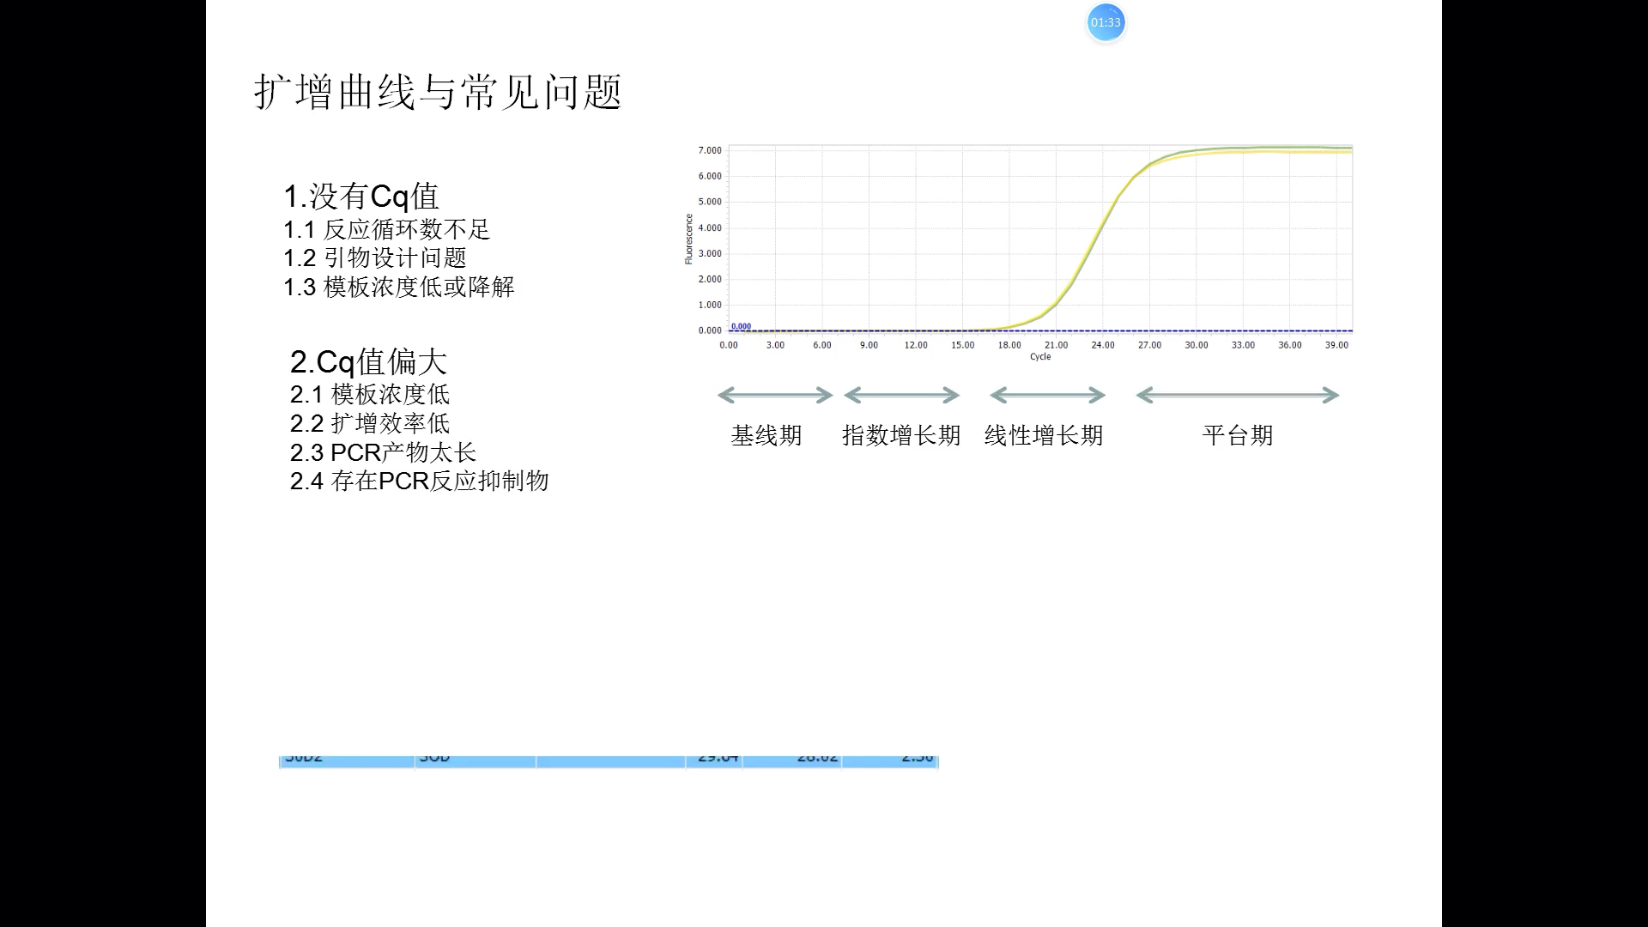Screen dimensions: 1648x927
Task: Select heading 2.Cq值偏大
Action: (368, 361)
